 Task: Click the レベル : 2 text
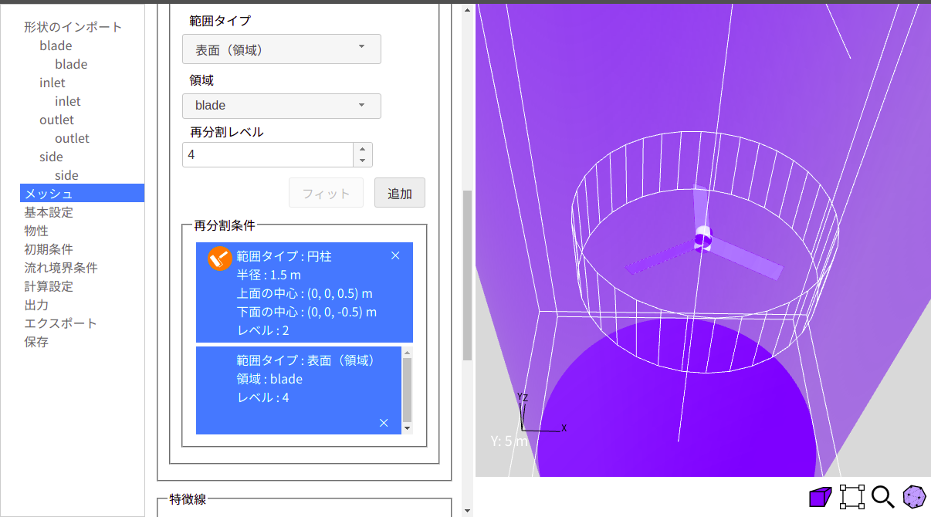point(262,330)
